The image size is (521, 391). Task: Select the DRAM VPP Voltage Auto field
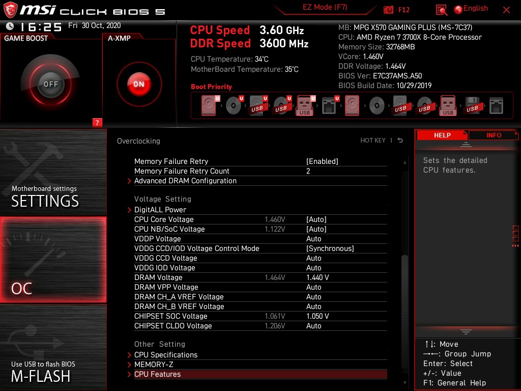313,287
